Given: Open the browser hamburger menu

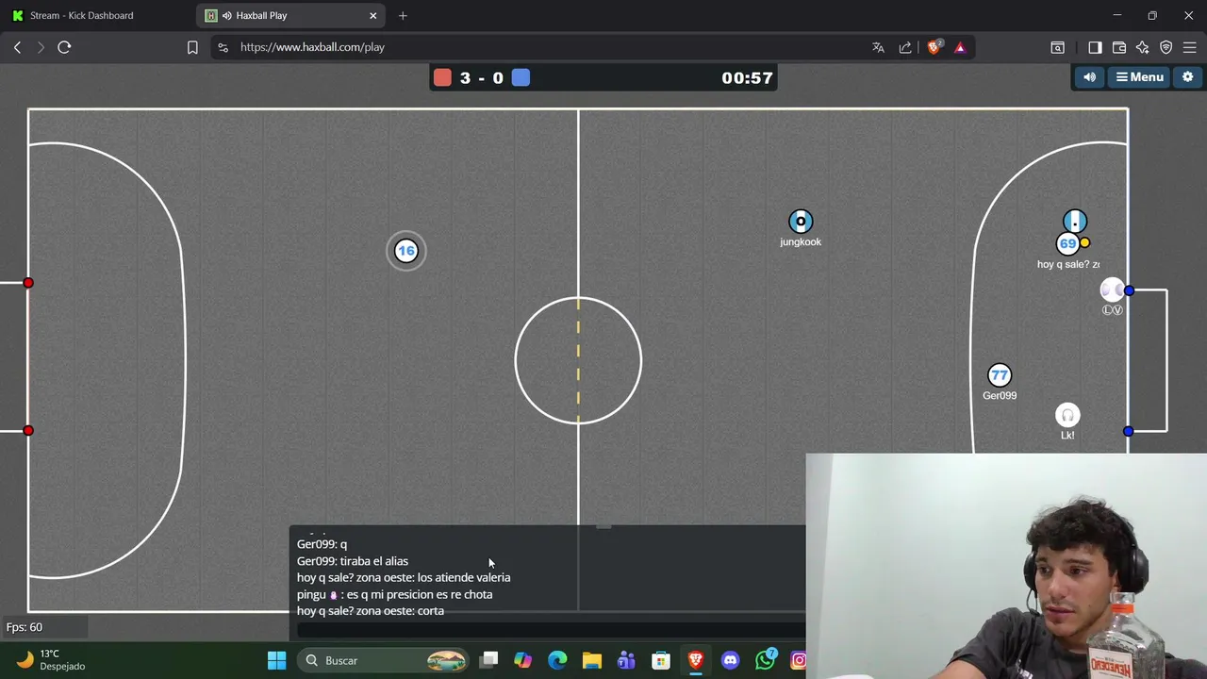Looking at the screenshot, I should click(1189, 47).
